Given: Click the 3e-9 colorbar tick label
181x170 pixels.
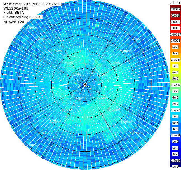Looking at the screenshot, I should 175,154.
